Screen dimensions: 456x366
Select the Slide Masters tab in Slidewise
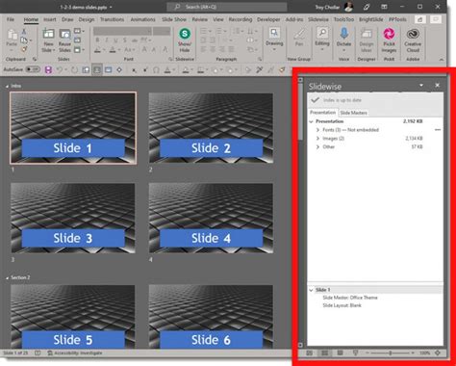[353, 113]
